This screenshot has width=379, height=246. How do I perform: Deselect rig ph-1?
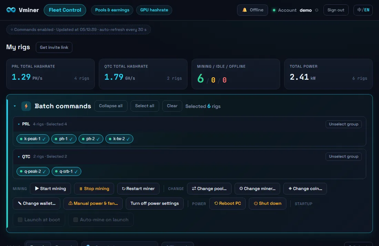(64, 139)
